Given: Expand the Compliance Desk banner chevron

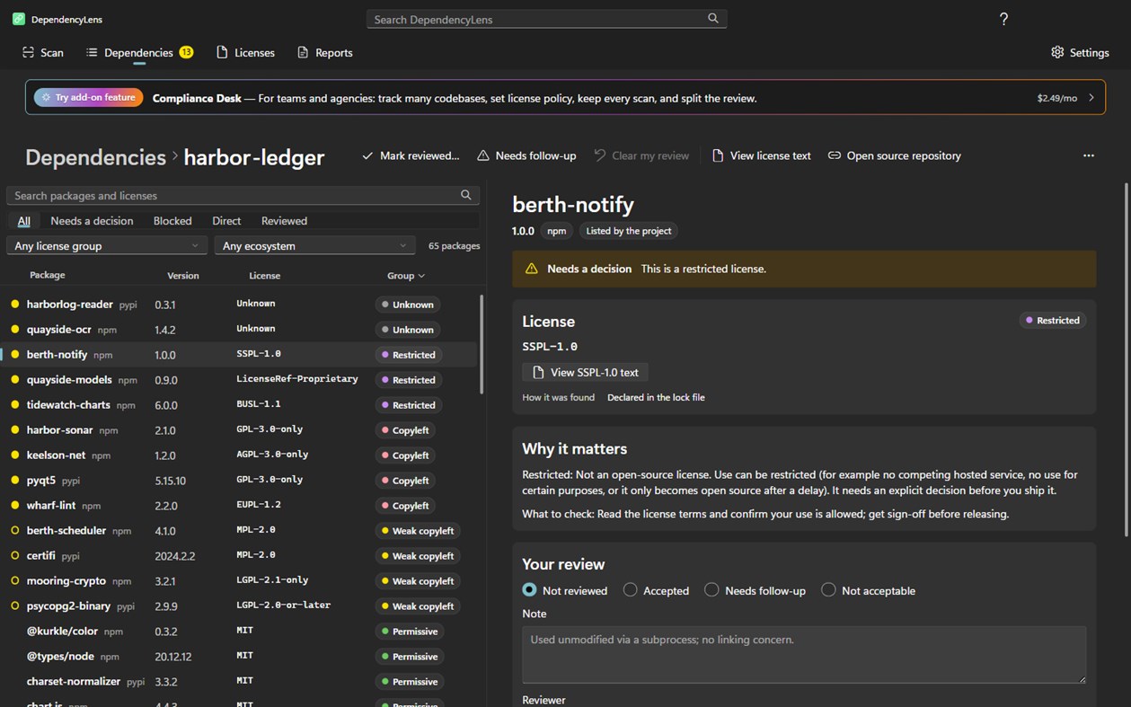Looking at the screenshot, I should (1091, 98).
